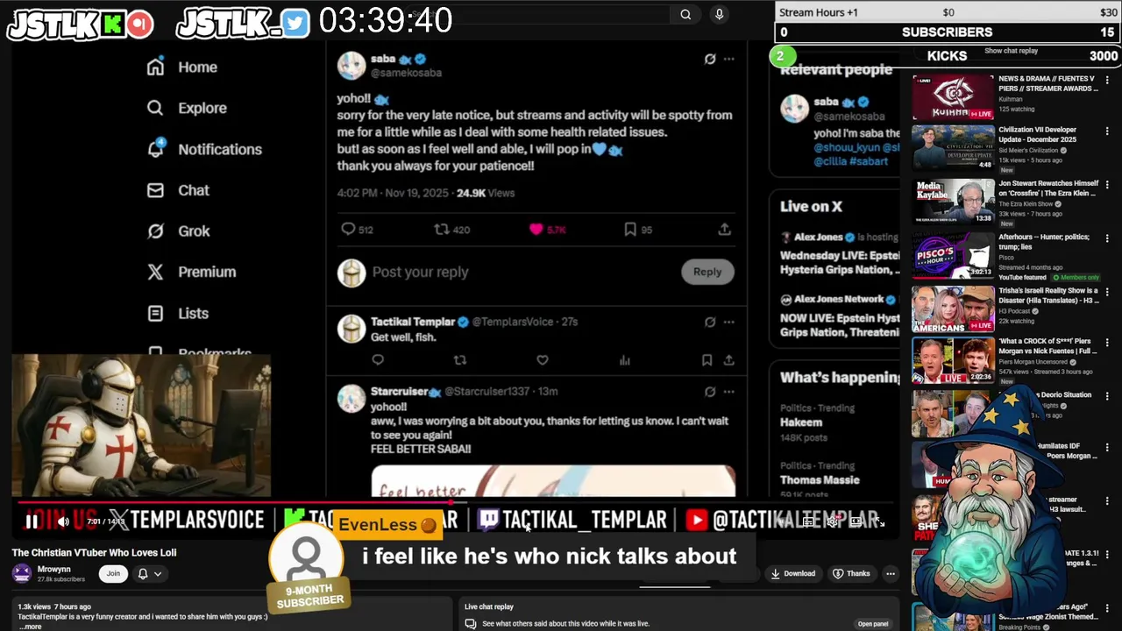Toggle bookmark on Tactikal Templar's reply

(x=707, y=360)
